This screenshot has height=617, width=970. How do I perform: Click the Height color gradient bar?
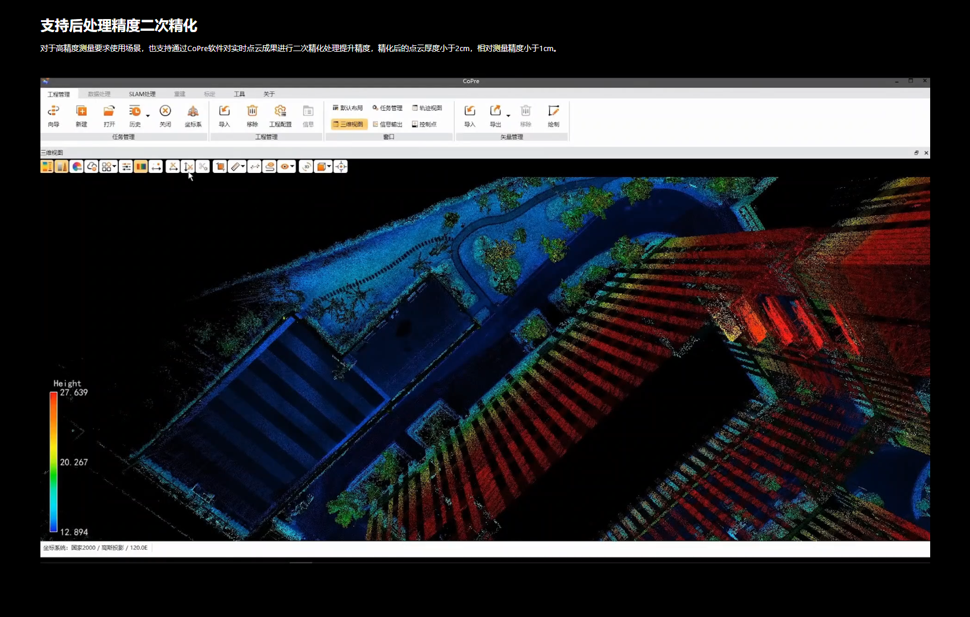tap(53, 462)
